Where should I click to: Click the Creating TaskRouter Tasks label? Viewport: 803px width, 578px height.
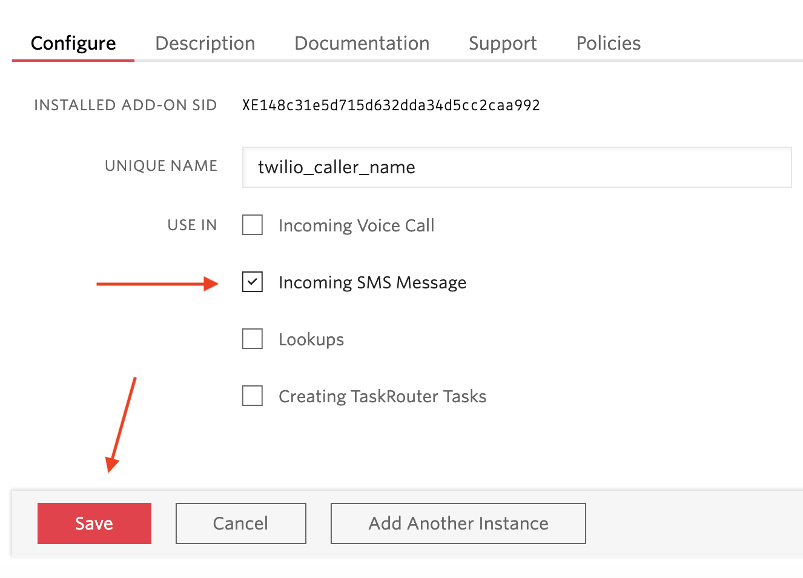click(x=382, y=396)
